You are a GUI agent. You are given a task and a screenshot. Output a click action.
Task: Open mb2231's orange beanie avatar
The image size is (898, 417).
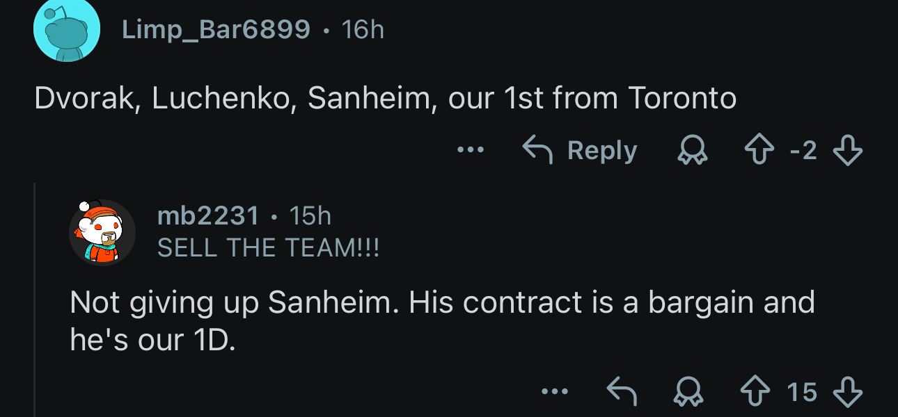point(102,233)
